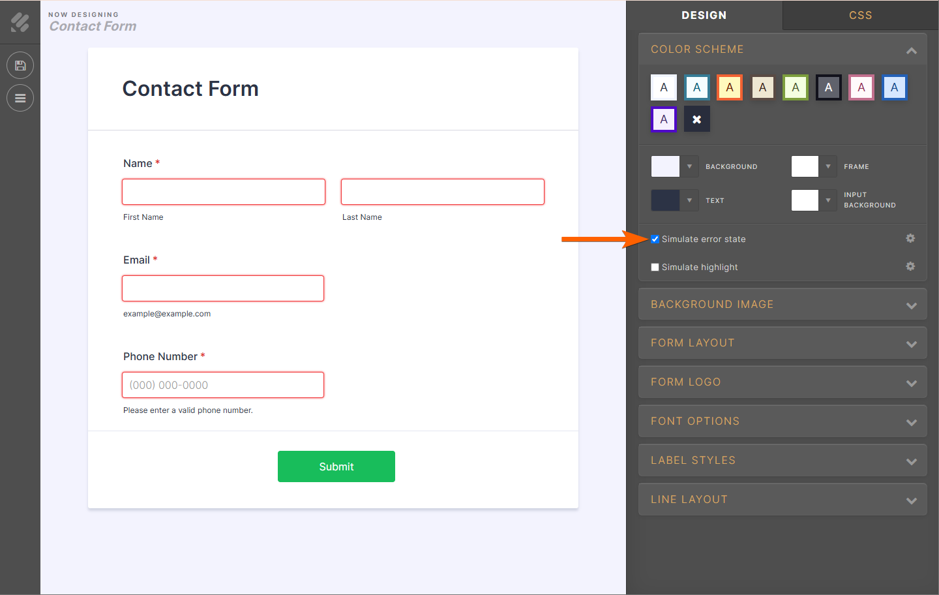Select the Design tab
Screen dimensions: 939x595
(x=704, y=15)
